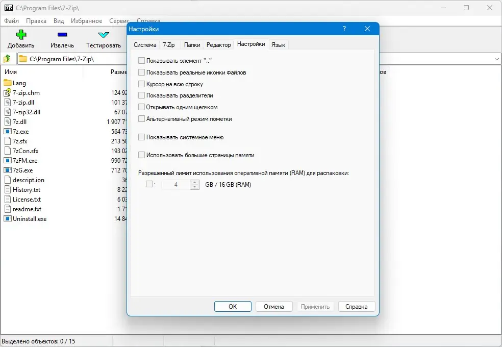
Task: Click the blue minus Извлечь icon
Action: [62, 35]
